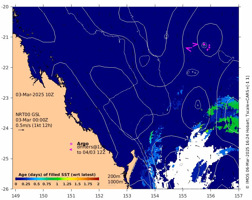252x200 pixels.
Task: Click the black current scale arrow in legend
Action: [x=21, y=130]
